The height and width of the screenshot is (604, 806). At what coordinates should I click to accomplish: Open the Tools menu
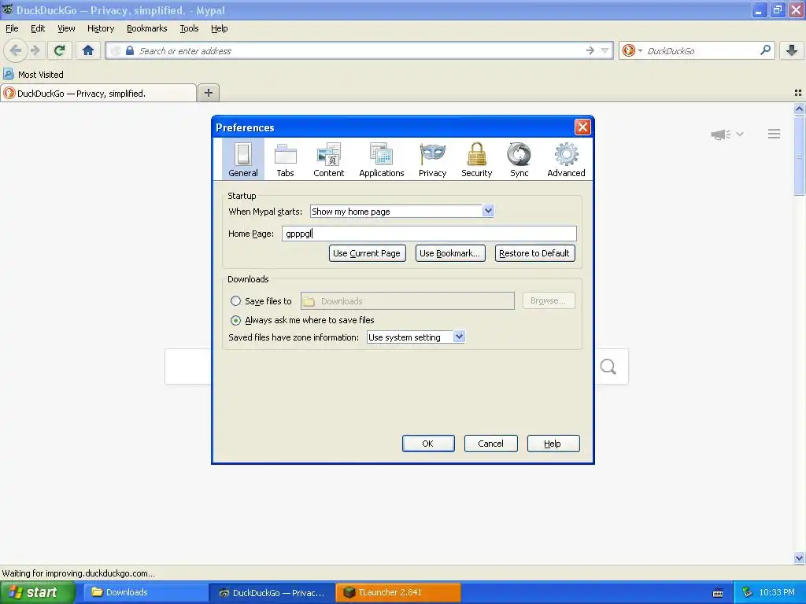point(189,28)
